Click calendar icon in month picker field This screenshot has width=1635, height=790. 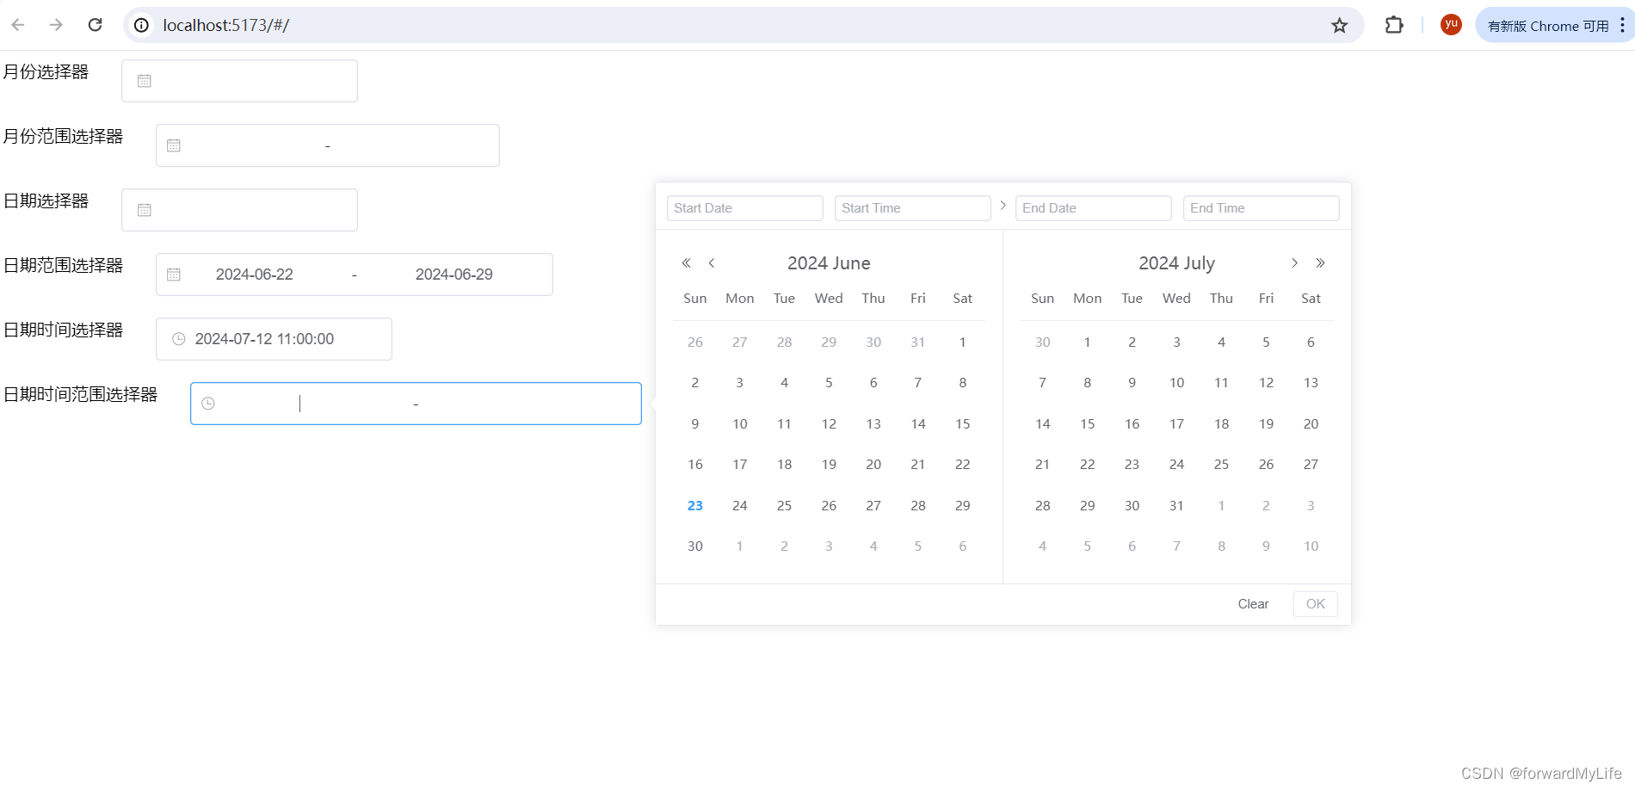tap(145, 81)
